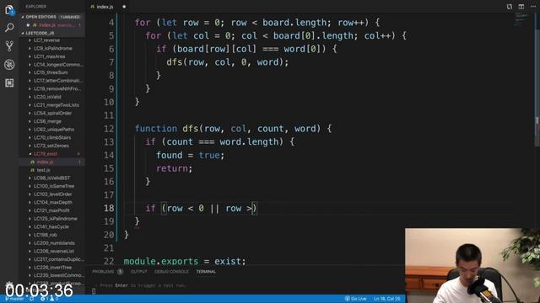The width and height of the screenshot is (540, 303).
Task: Close the unsaved index.js tab via its dot
Action: 124,7
